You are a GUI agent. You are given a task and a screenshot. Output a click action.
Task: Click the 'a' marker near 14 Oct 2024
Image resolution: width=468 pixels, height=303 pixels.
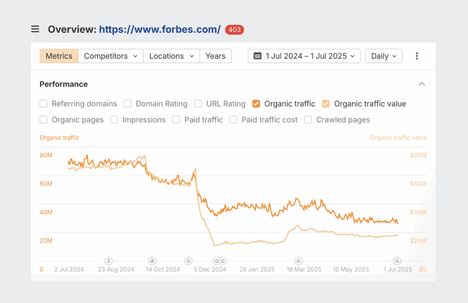click(x=152, y=261)
